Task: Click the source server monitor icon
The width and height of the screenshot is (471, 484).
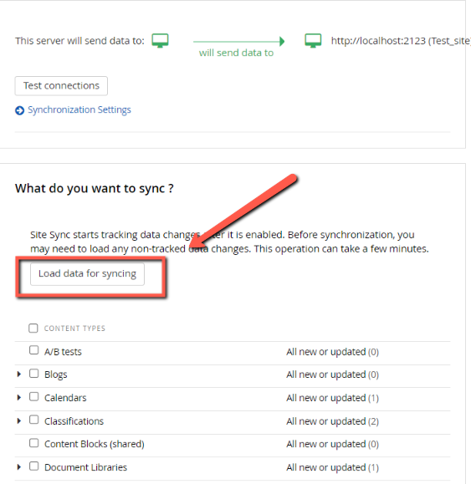Action: 160,40
